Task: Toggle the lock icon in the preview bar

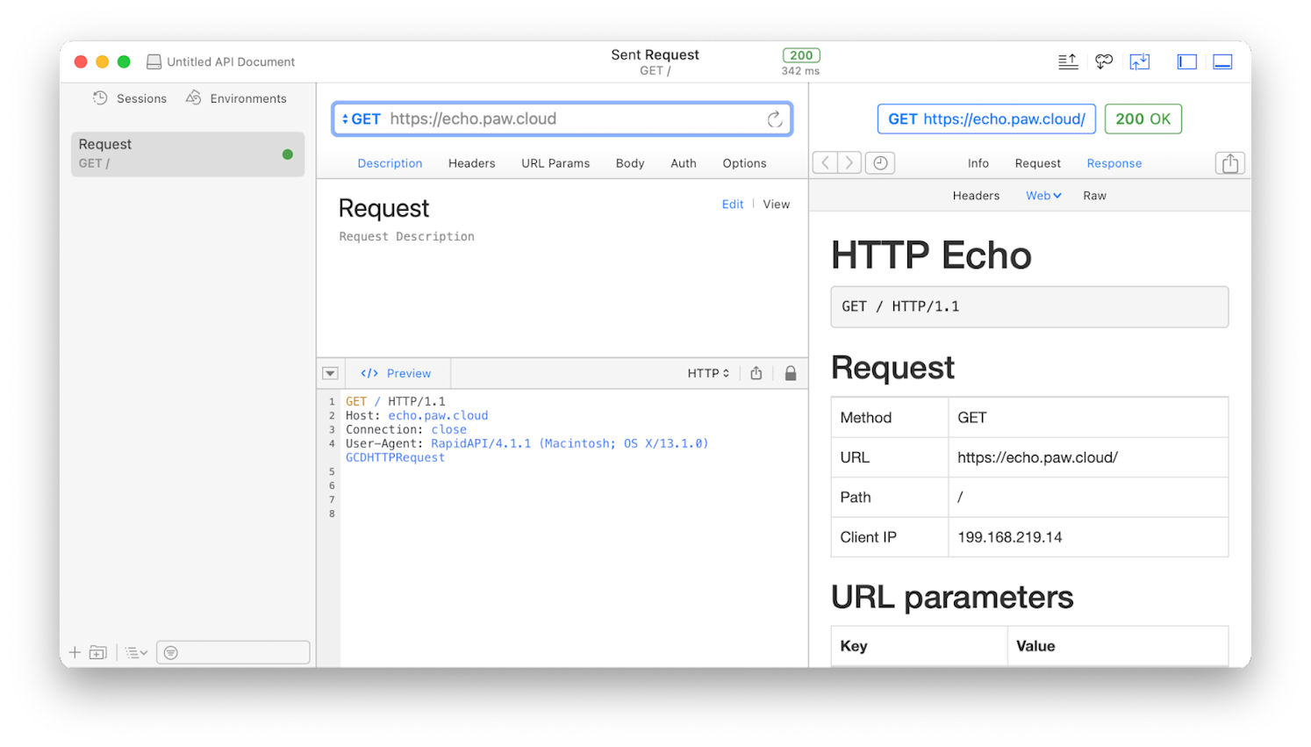Action: pos(791,373)
